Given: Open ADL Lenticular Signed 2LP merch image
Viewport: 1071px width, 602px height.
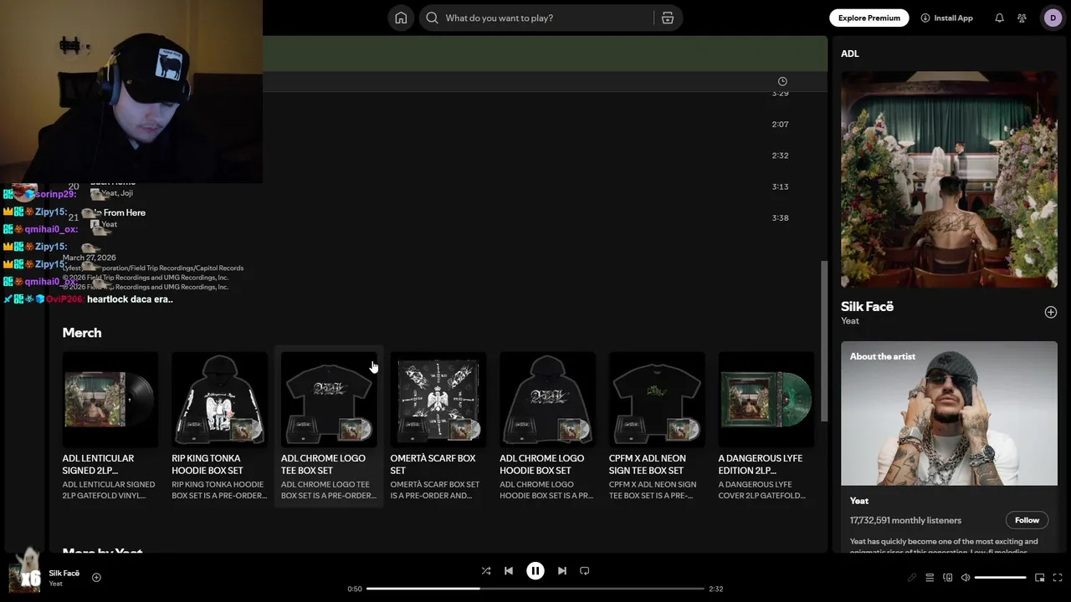Looking at the screenshot, I should 110,400.
